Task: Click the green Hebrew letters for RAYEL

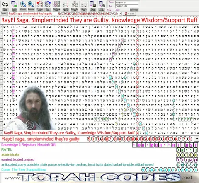Action: pos(187,150)
